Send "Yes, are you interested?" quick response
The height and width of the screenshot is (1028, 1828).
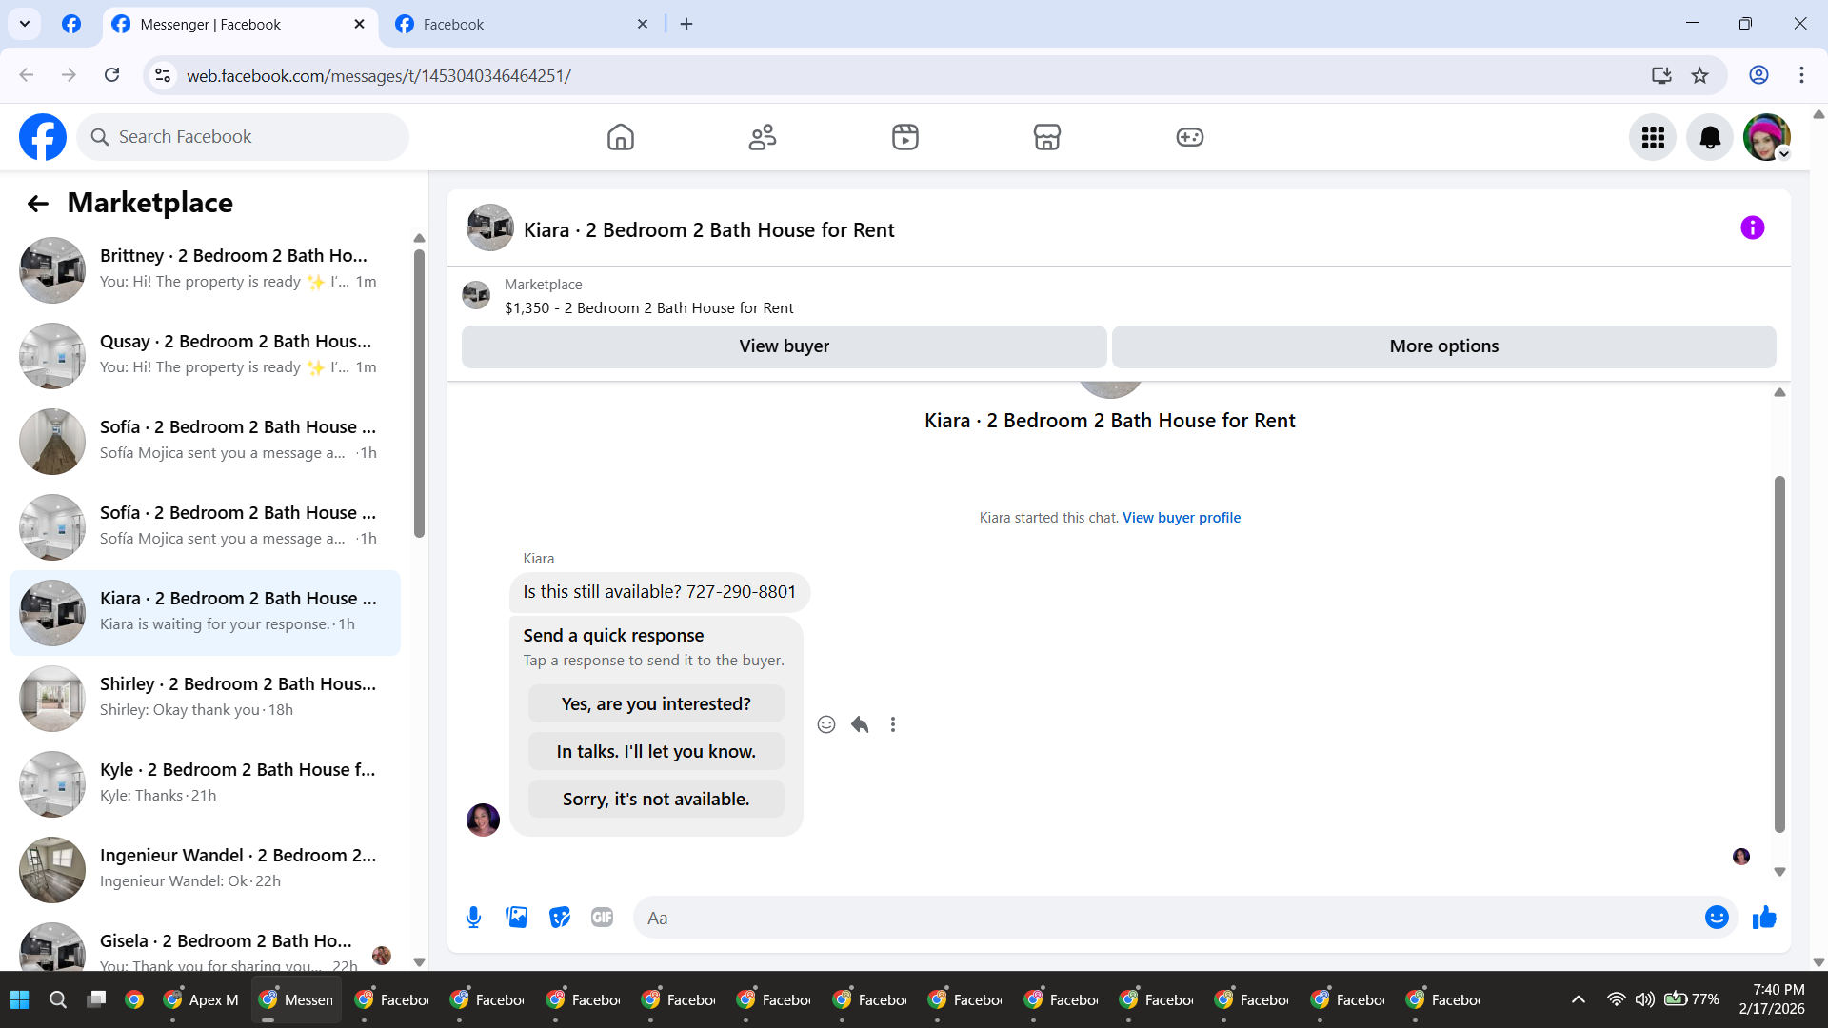pos(656,704)
